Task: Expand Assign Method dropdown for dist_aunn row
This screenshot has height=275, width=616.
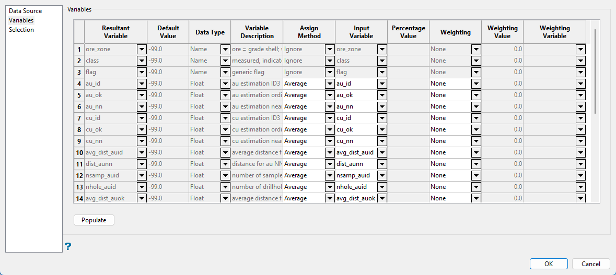Action: pyautogui.click(x=330, y=164)
